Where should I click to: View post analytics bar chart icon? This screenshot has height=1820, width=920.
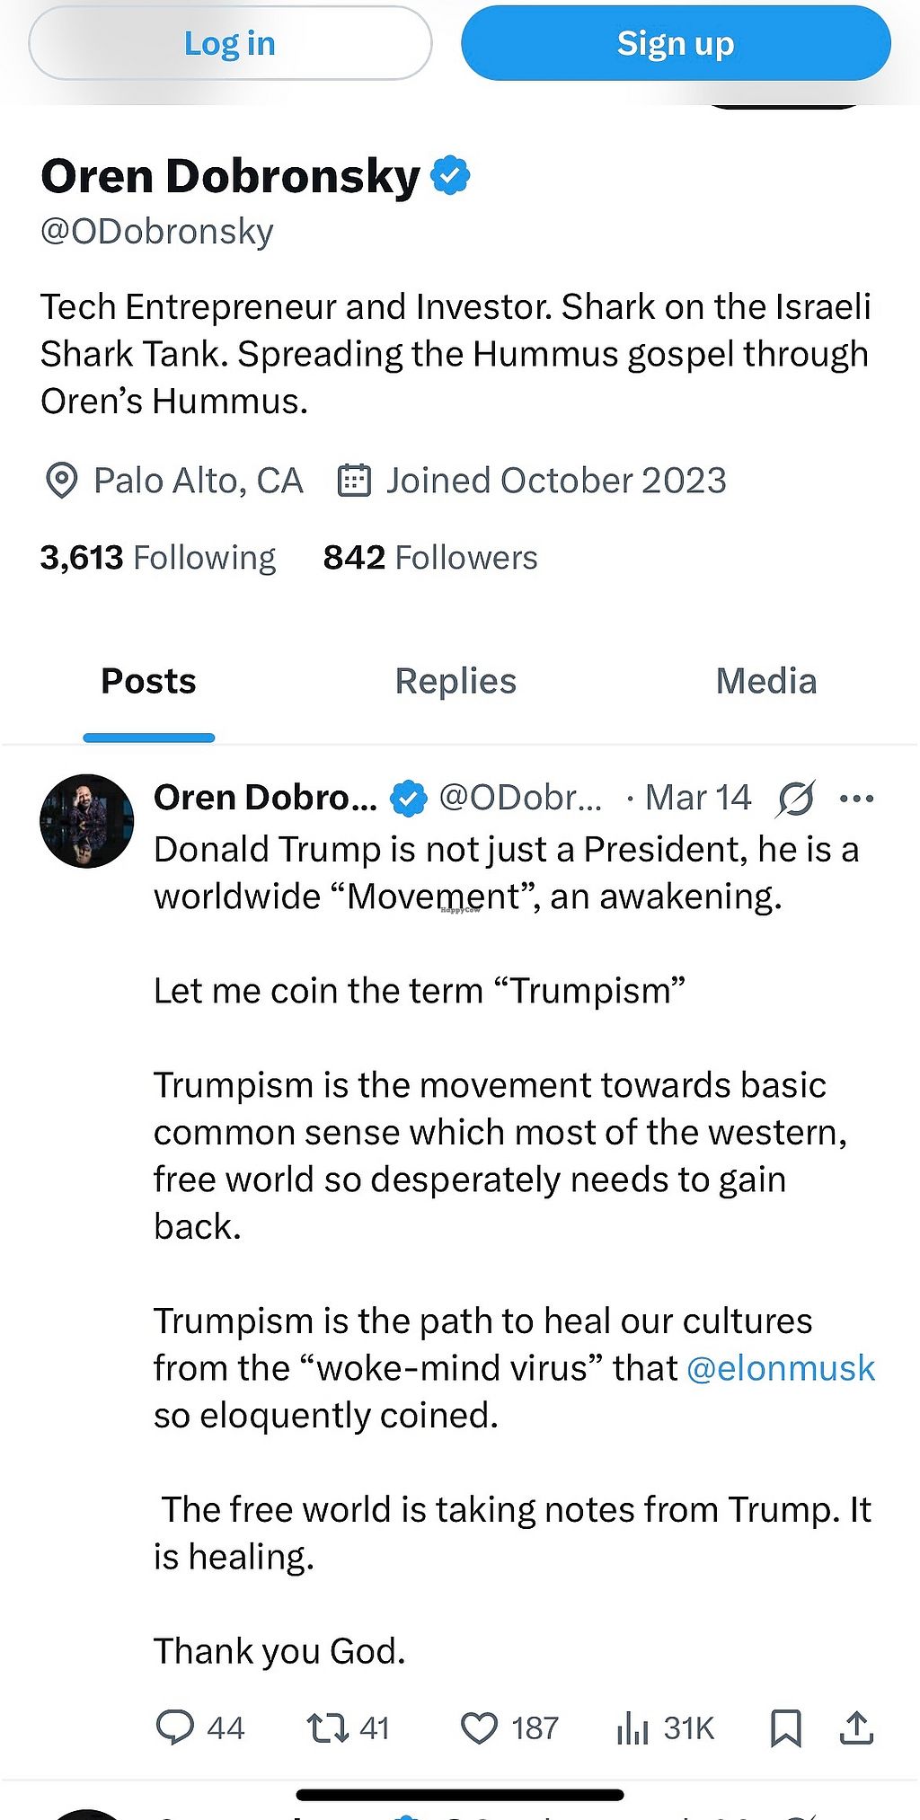[x=632, y=1727]
